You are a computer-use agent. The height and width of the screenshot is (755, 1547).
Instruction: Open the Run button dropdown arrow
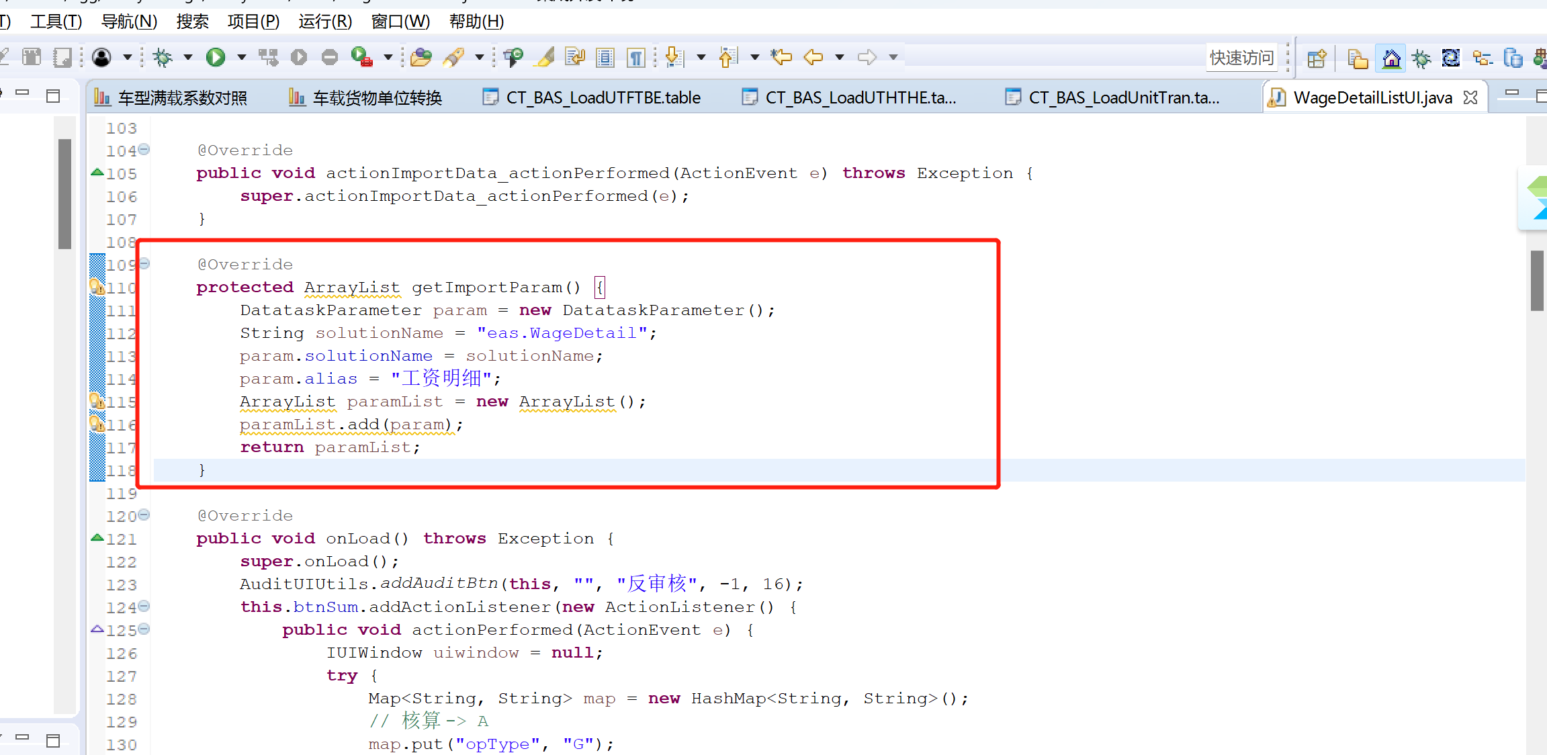click(242, 58)
